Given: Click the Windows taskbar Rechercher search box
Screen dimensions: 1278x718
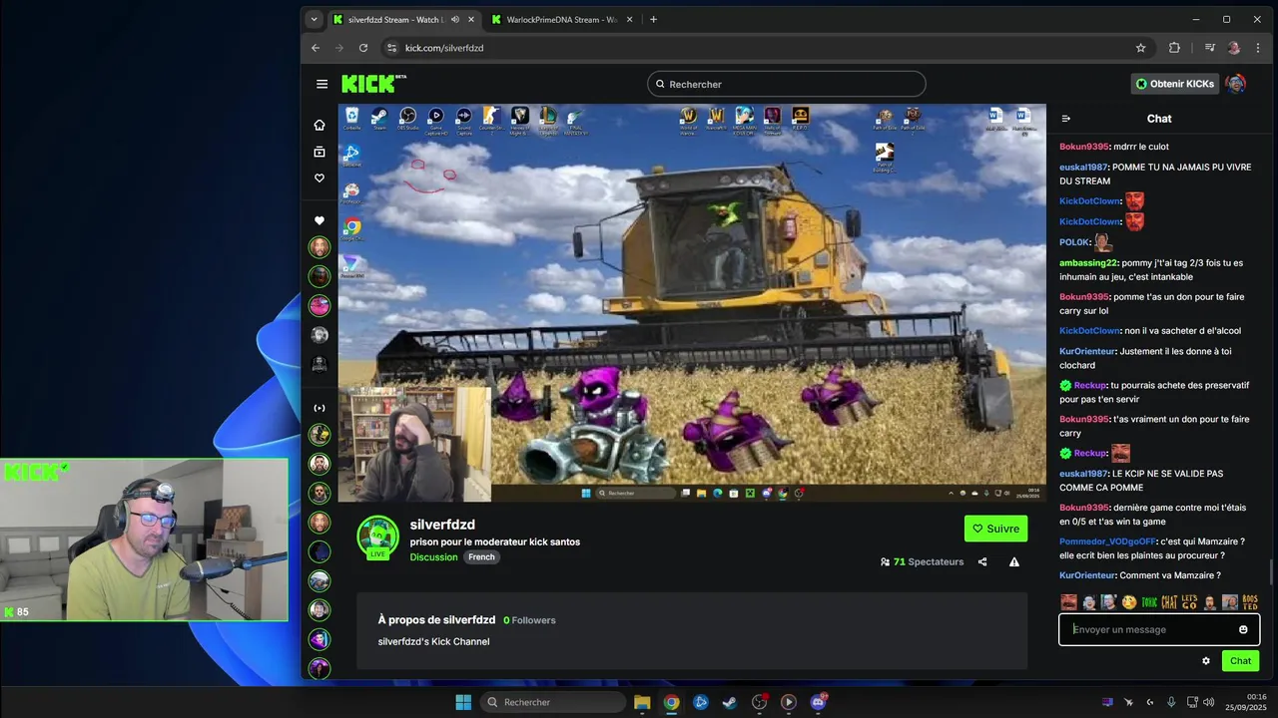Looking at the screenshot, I should [554, 702].
